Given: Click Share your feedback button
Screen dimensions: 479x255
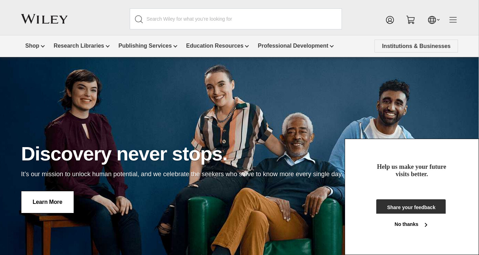Looking at the screenshot, I should tap(411, 207).
